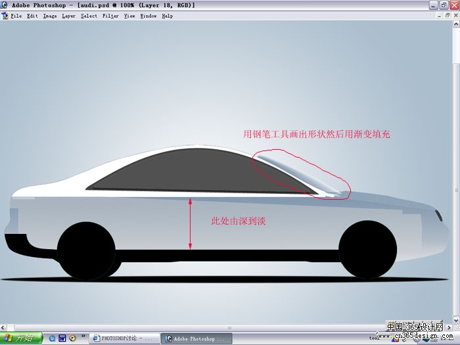This screenshot has width=460, height=345.
Task: Open the Window menu
Action: 148,16
